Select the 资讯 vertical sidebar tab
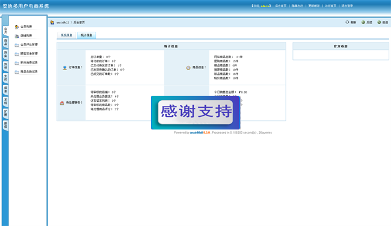This screenshot has width=391, height=226. point(5,66)
